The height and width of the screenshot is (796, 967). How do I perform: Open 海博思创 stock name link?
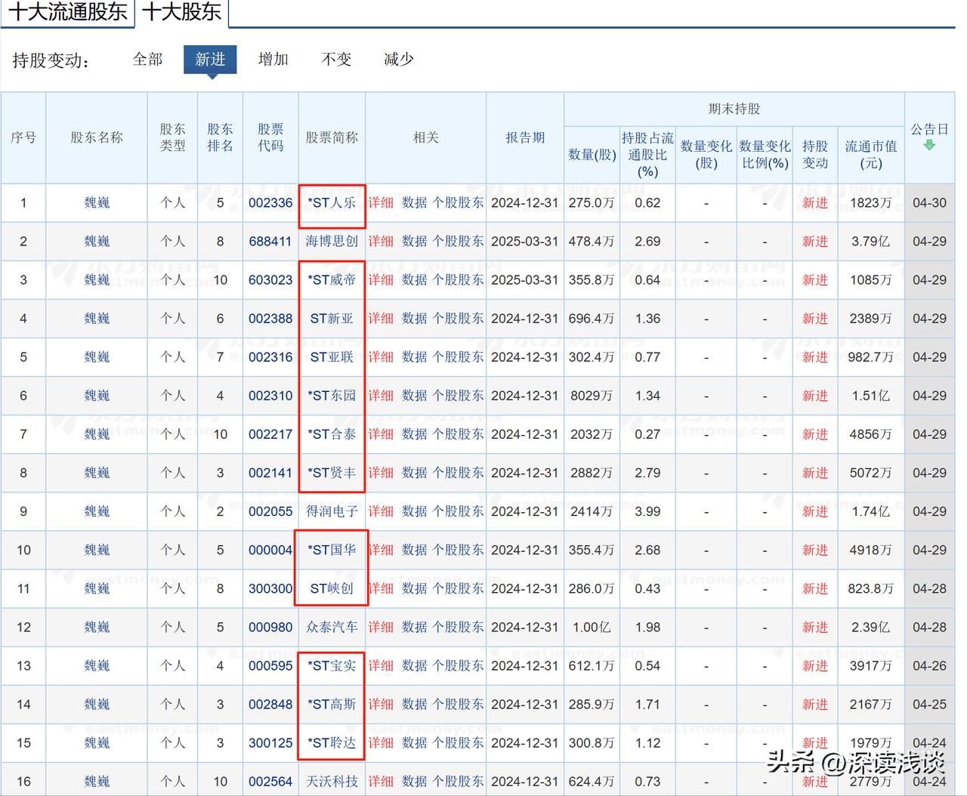click(x=332, y=241)
